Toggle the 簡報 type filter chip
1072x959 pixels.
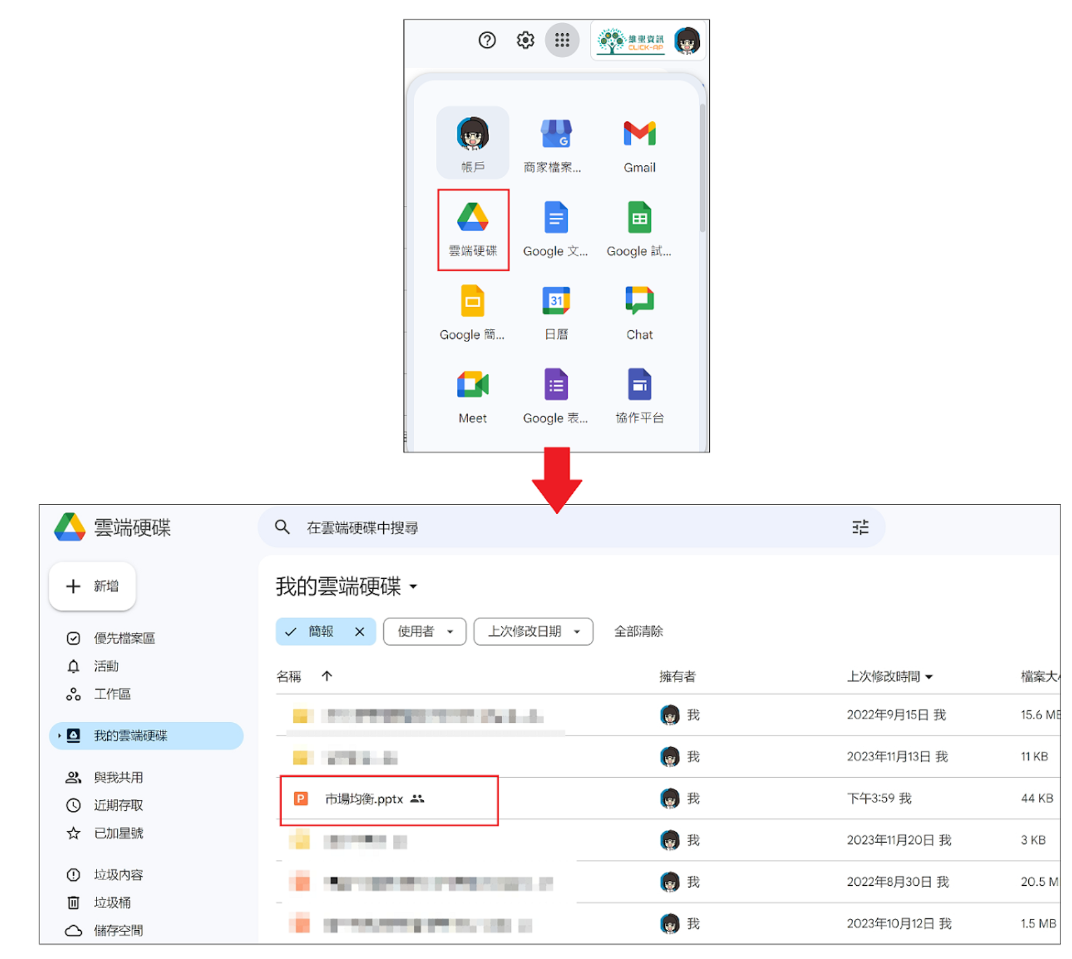(x=314, y=632)
